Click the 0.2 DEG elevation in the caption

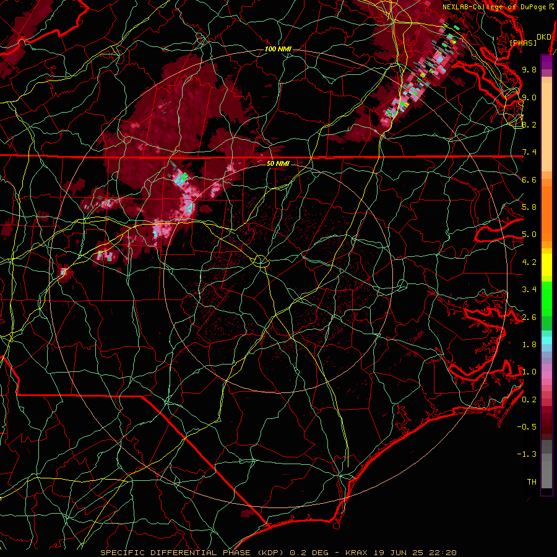pyautogui.click(x=309, y=553)
